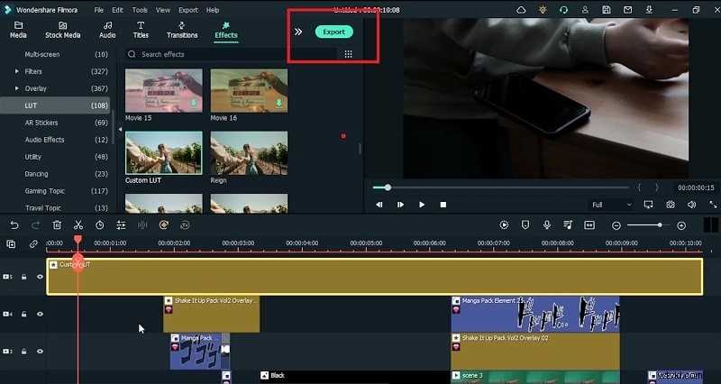Click the timeline zoom slider

[645, 224]
